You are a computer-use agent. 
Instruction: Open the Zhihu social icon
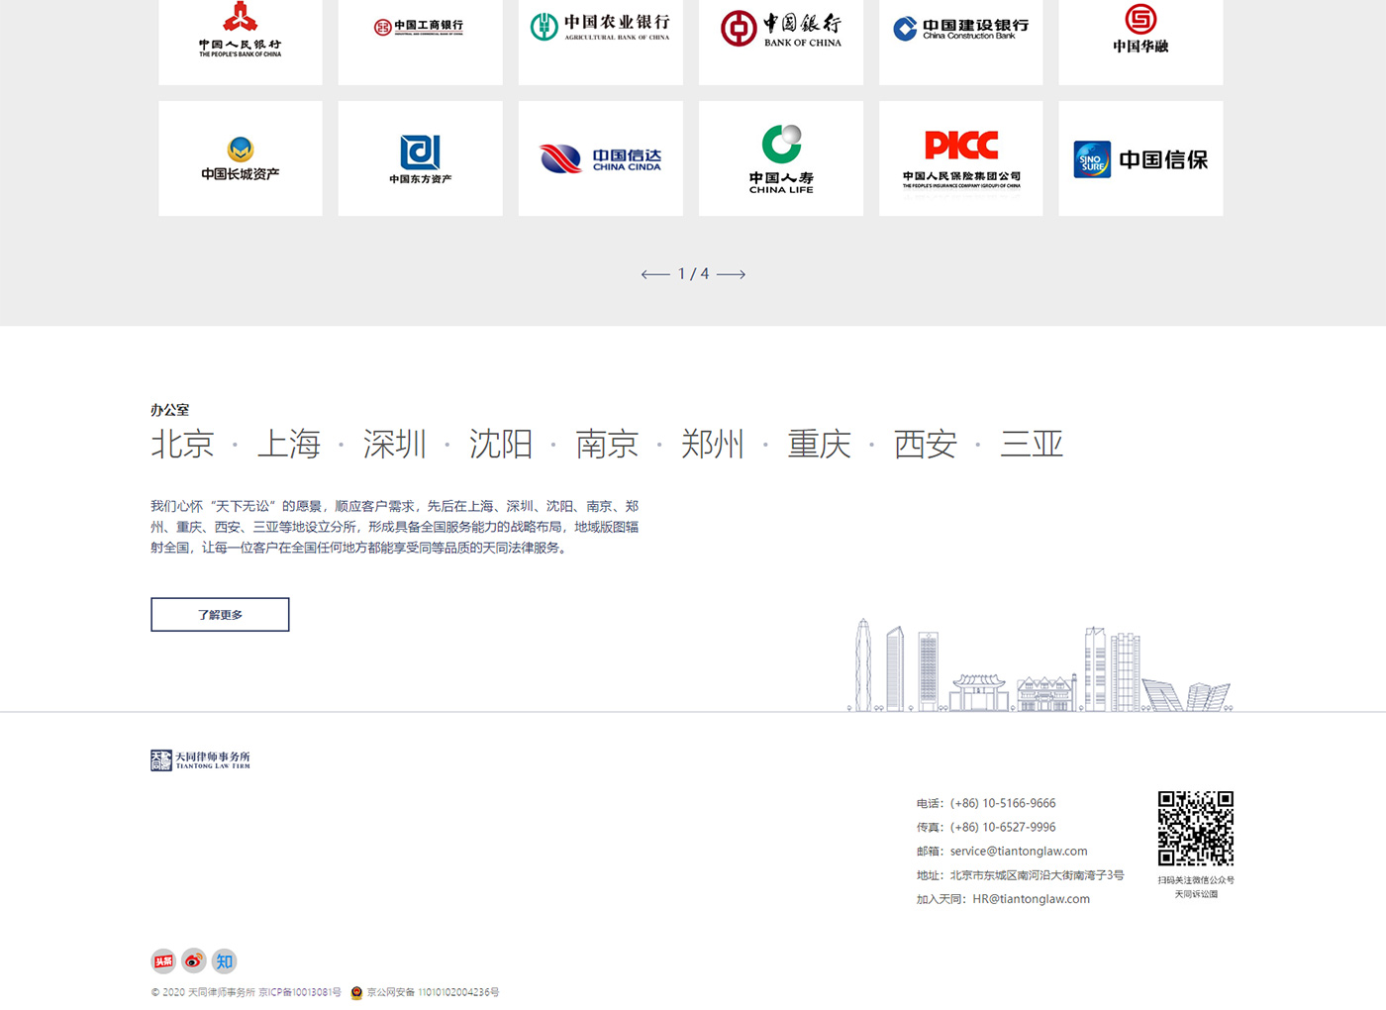pos(225,960)
